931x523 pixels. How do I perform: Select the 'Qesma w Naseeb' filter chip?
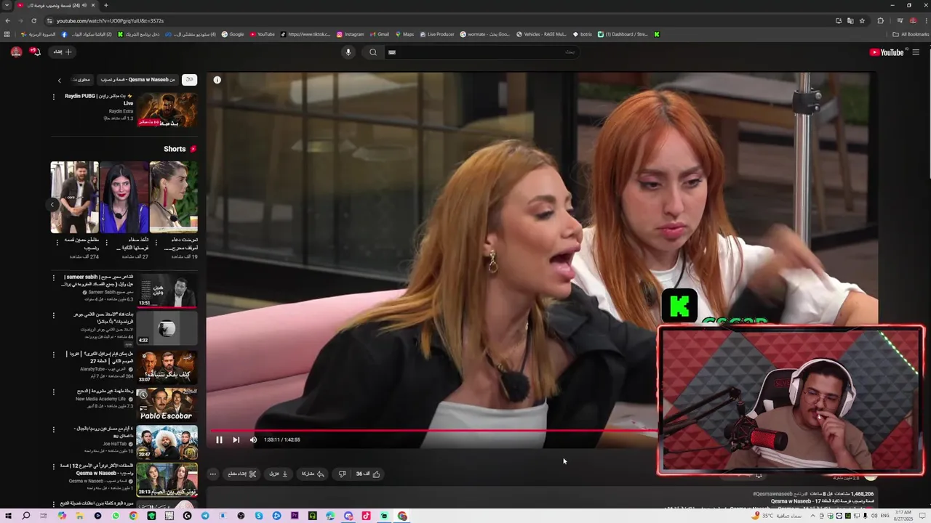click(x=138, y=79)
